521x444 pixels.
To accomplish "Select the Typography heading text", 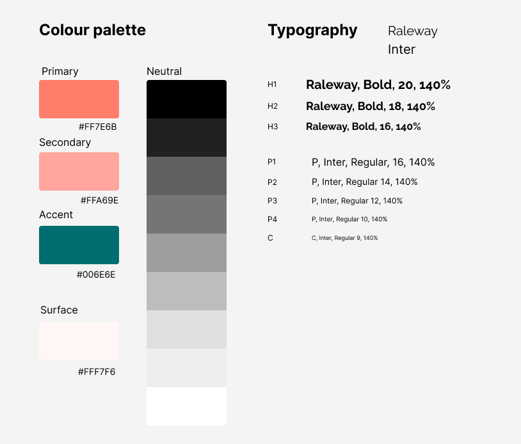I will click(312, 30).
